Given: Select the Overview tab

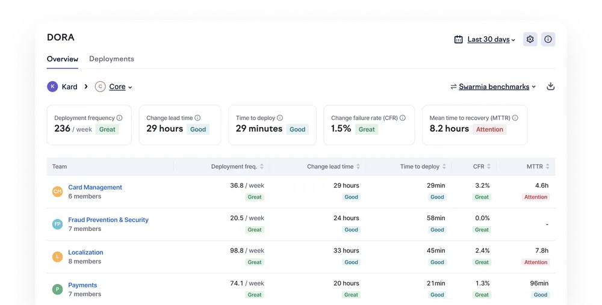Looking at the screenshot, I should [63, 59].
